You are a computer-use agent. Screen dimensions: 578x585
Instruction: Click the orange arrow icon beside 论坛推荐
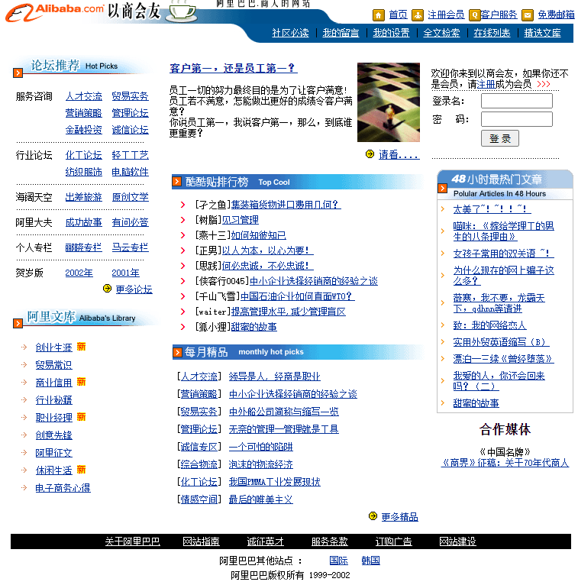(x=18, y=73)
